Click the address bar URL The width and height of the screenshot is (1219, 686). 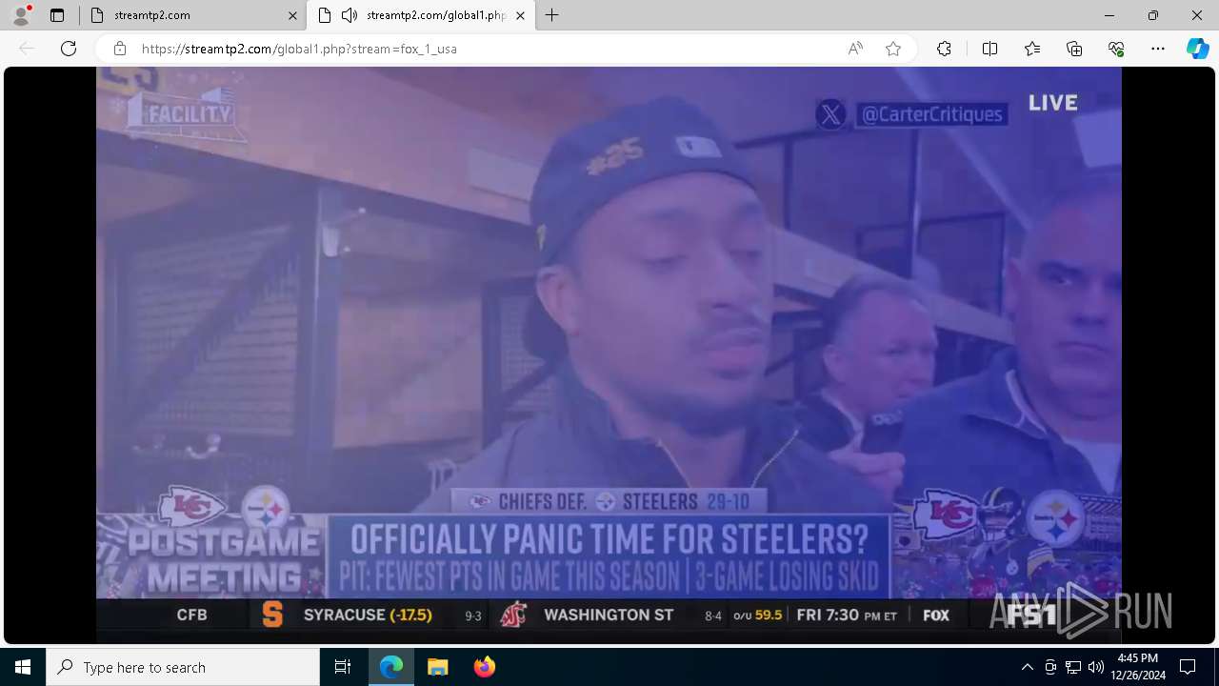click(299, 49)
